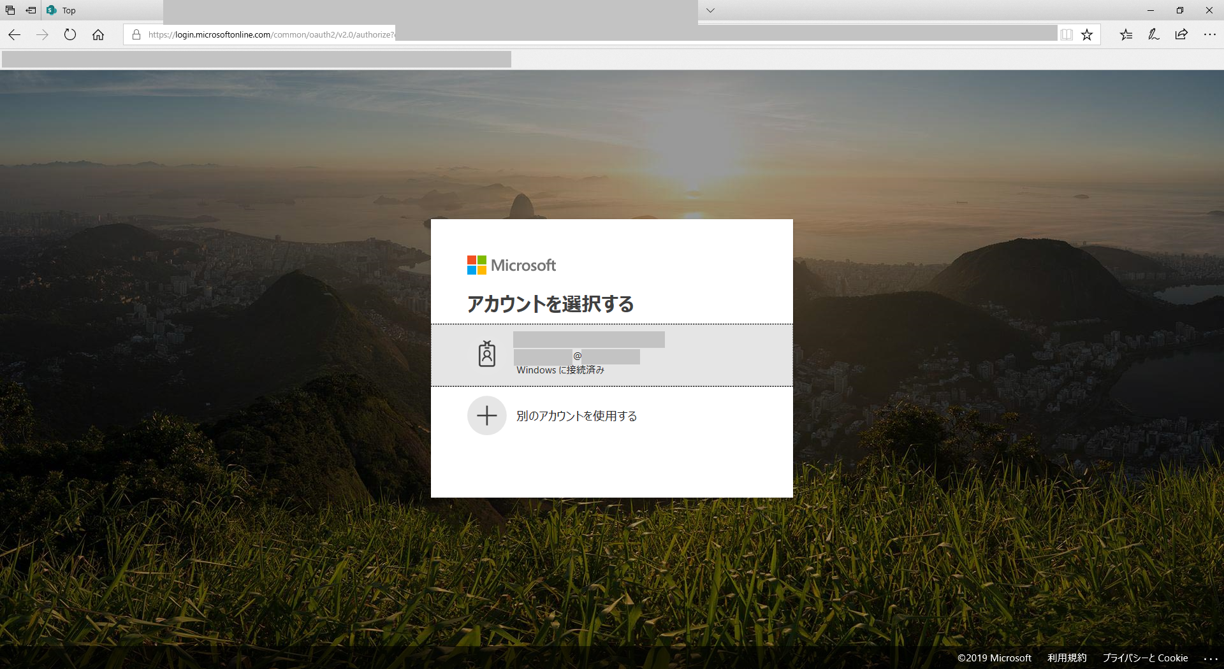The width and height of the screenshot is (1224, 669).
Task: Set the current tabs aside
Action: pyautogui.click(x=30, y=10)
